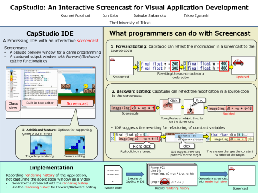The height and width of the screenshot is (193, 258).
Task: Click the code snippet with w = 200
Action: coord(158,66)
